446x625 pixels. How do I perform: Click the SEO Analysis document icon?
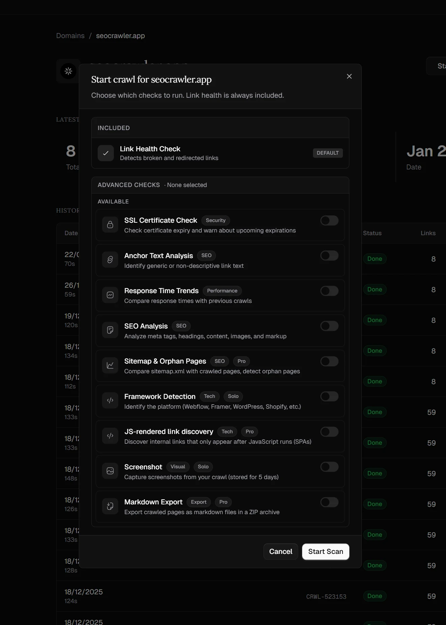click(x=110, y=330)
